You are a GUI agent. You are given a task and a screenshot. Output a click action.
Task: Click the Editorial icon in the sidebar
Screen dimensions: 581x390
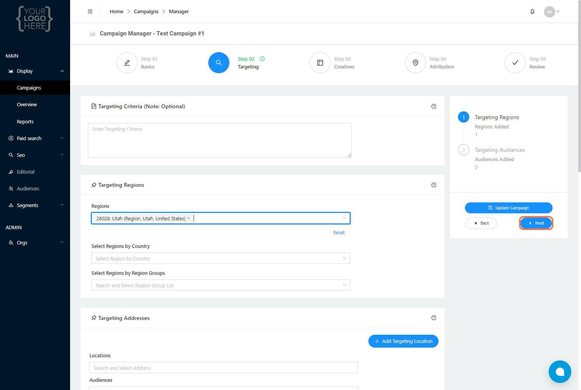click(11, 172)
